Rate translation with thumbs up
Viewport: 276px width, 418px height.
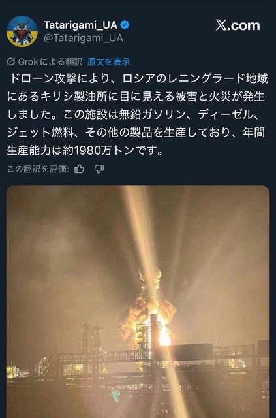click(79, 169)
